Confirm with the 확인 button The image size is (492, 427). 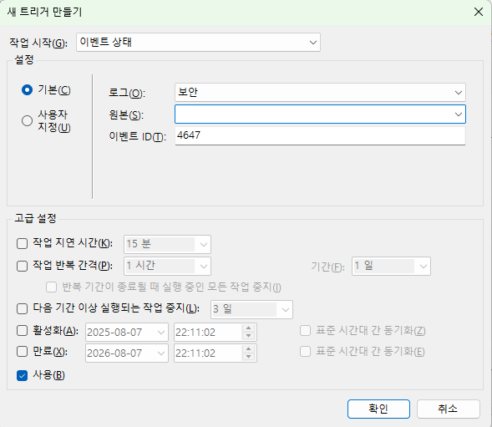(x=378, y=409)
